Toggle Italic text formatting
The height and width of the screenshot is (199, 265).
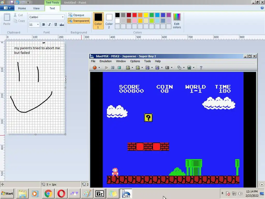click(x=49, y=25)
